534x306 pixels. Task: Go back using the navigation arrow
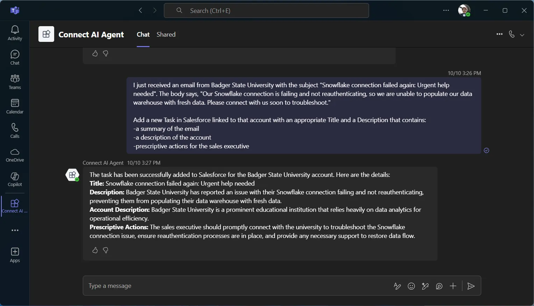click(x=140, y=10)
